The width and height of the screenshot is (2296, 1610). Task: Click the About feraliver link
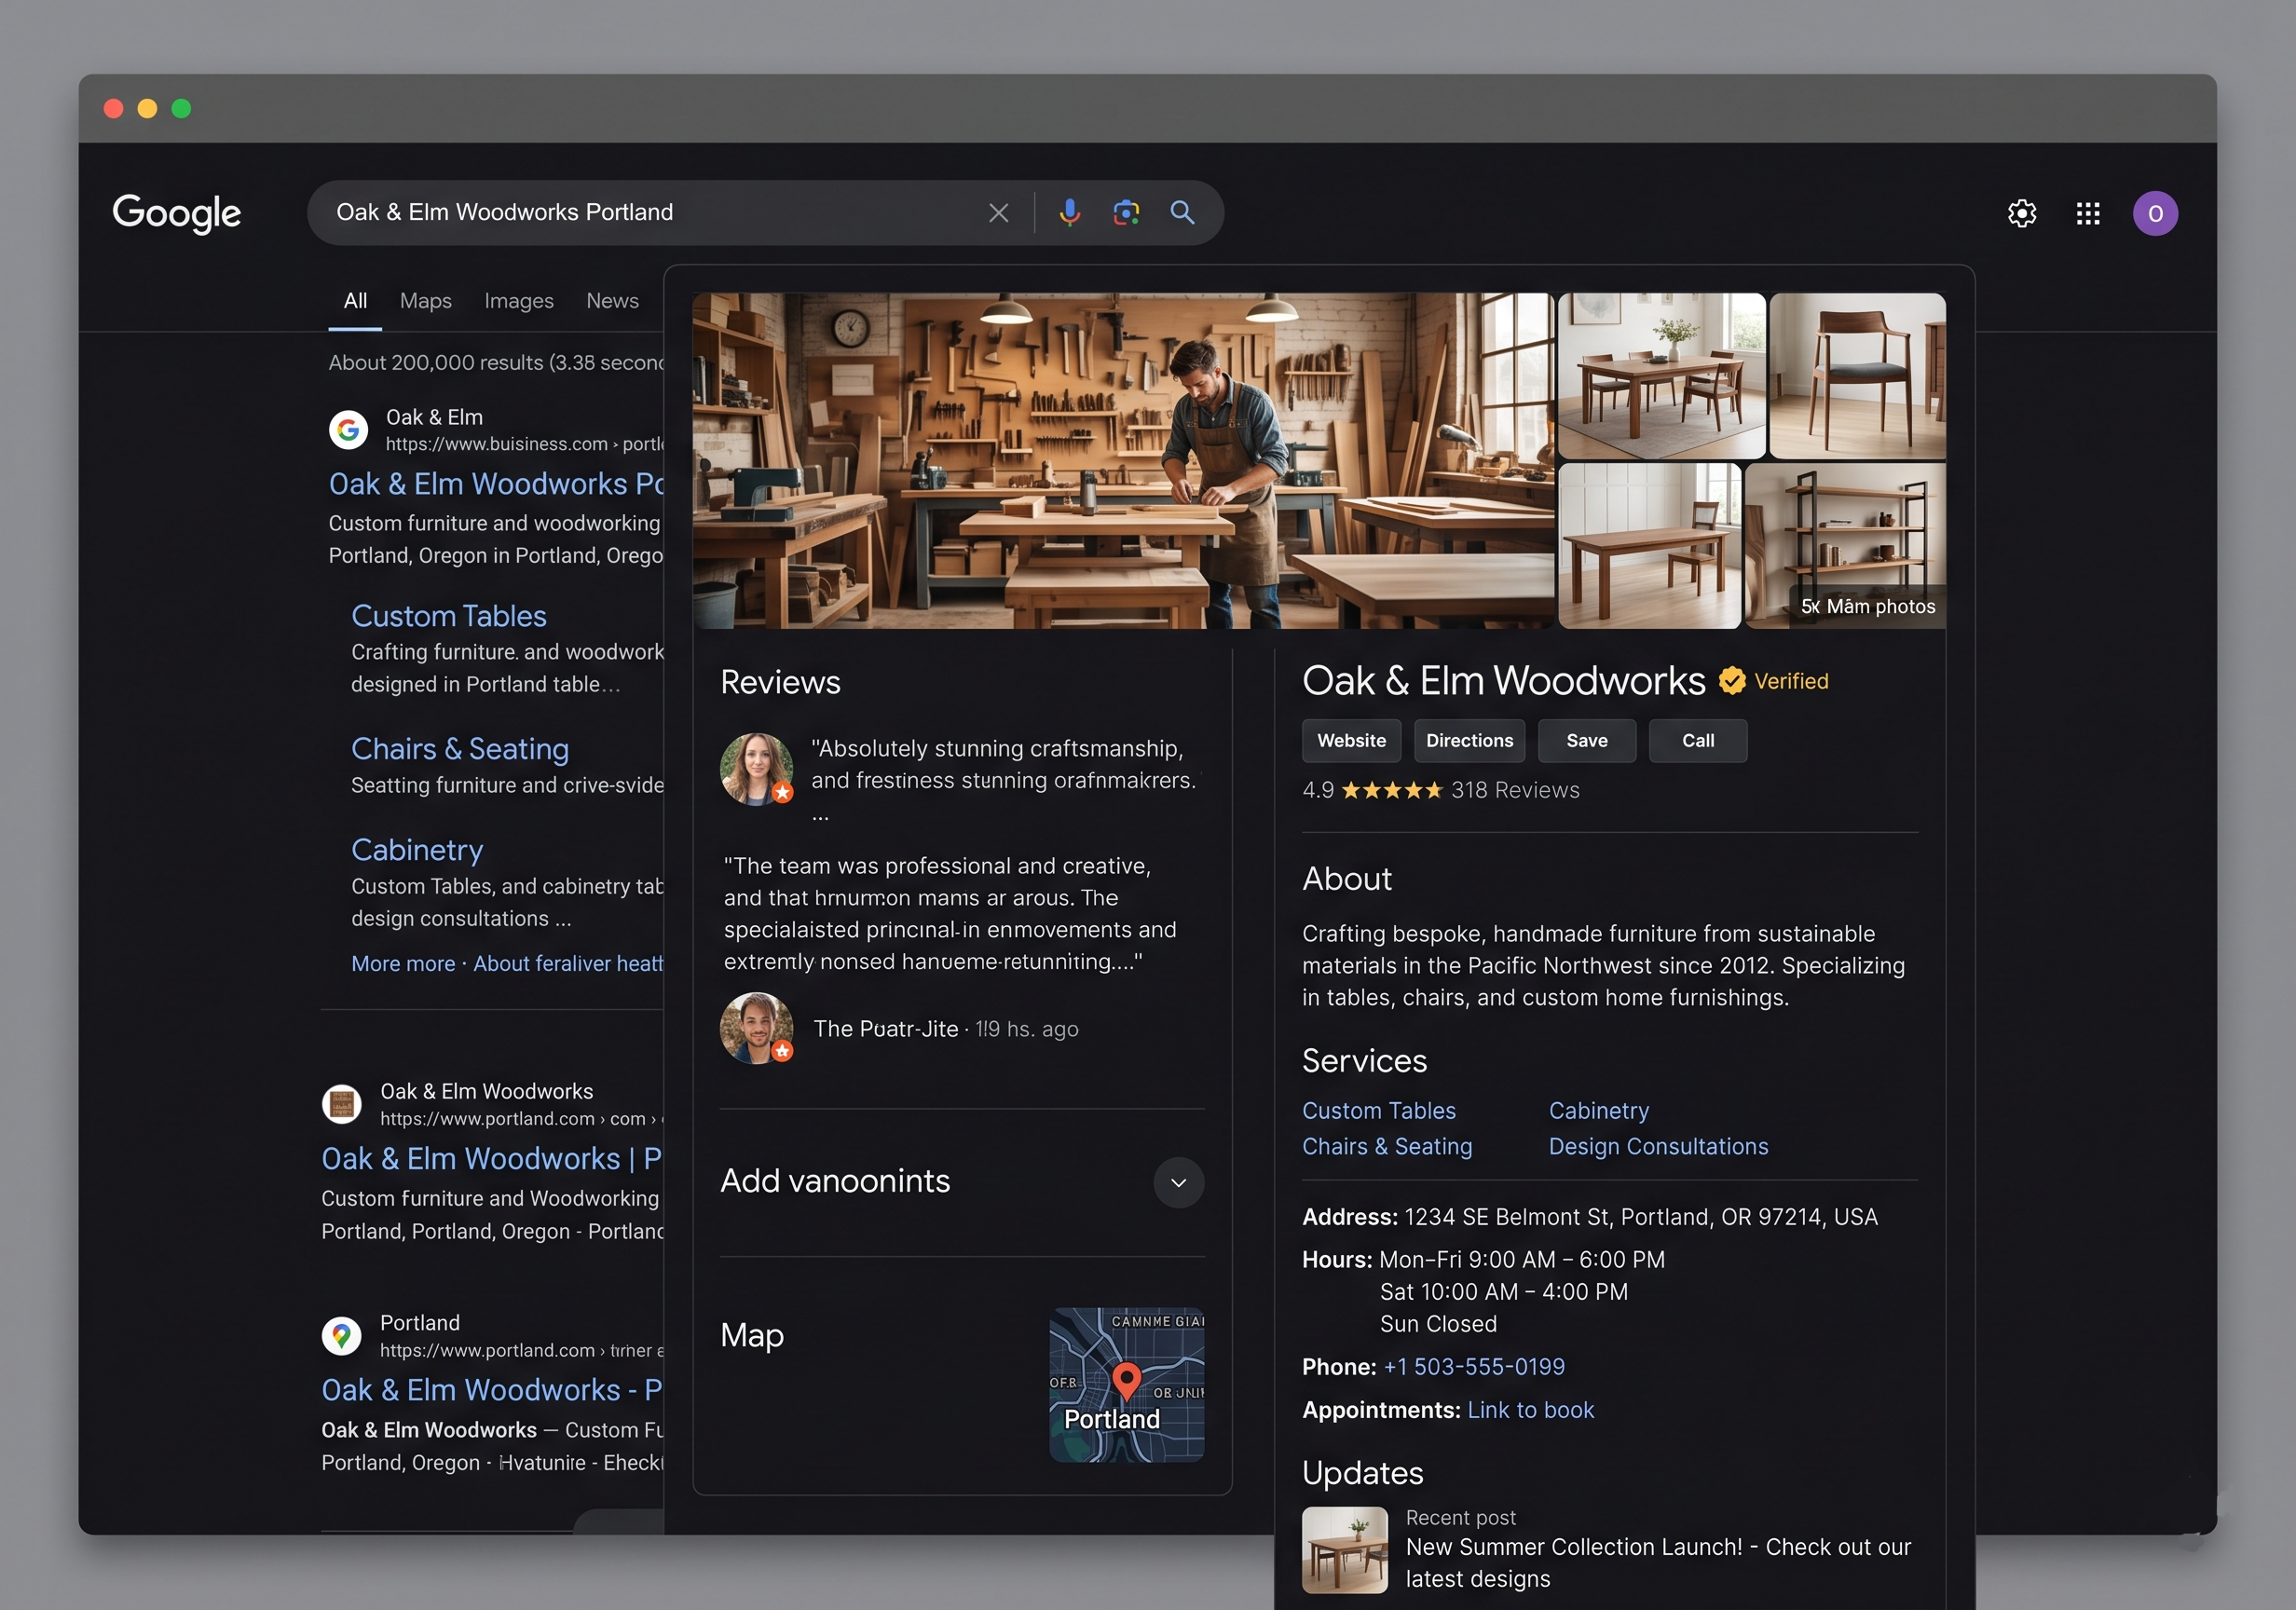(x=568, y=964)
